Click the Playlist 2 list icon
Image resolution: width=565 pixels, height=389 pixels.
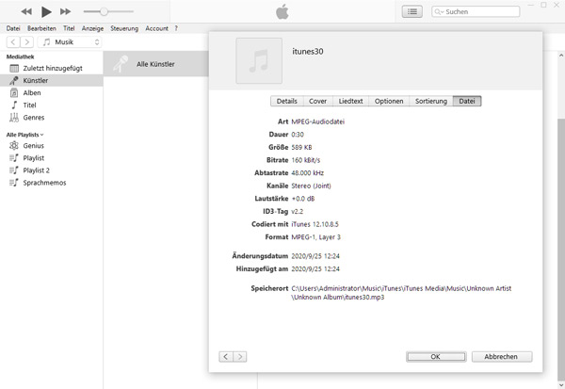click(x=14, y=170)
